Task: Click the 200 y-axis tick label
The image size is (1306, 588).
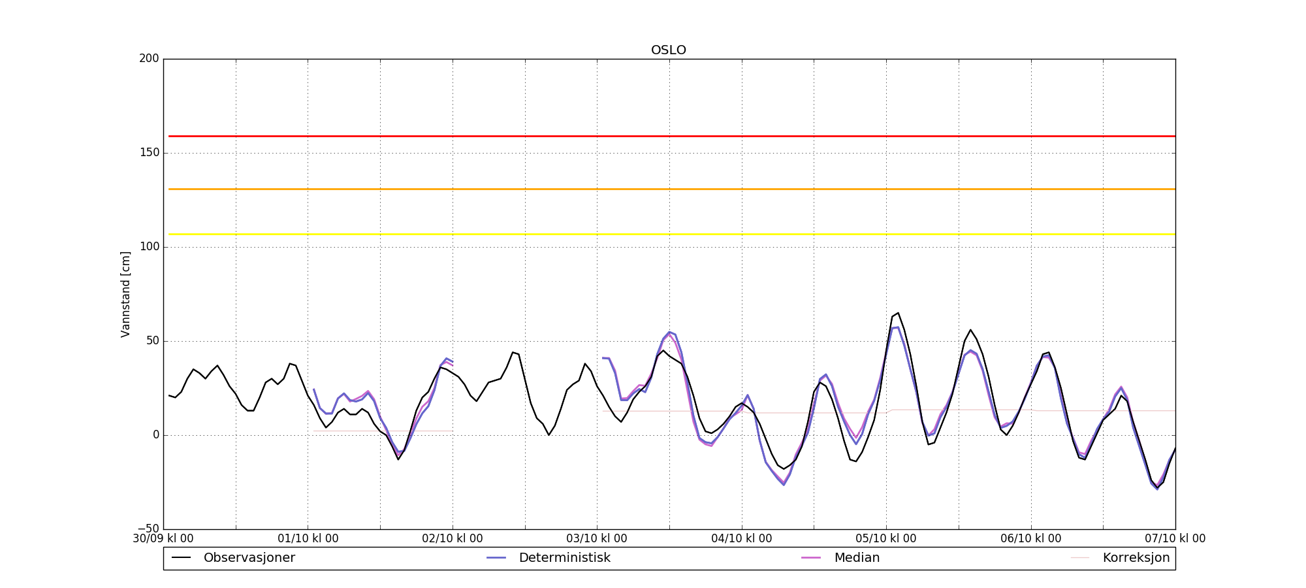Action: coord(149,59)
